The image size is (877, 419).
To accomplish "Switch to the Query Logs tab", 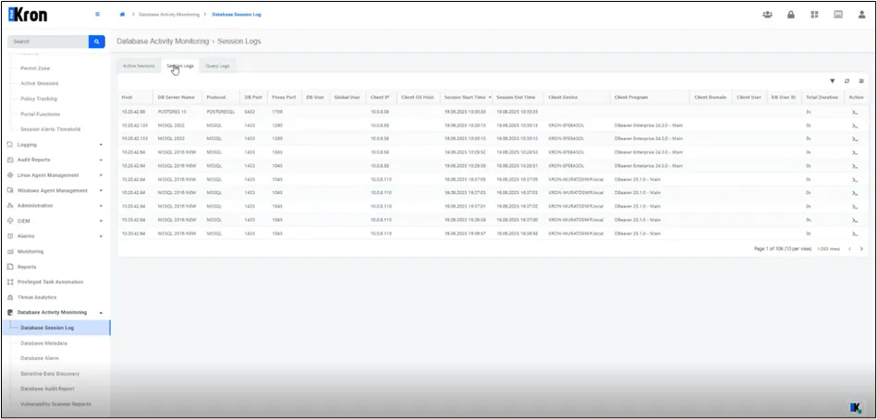I will [217, 66].
